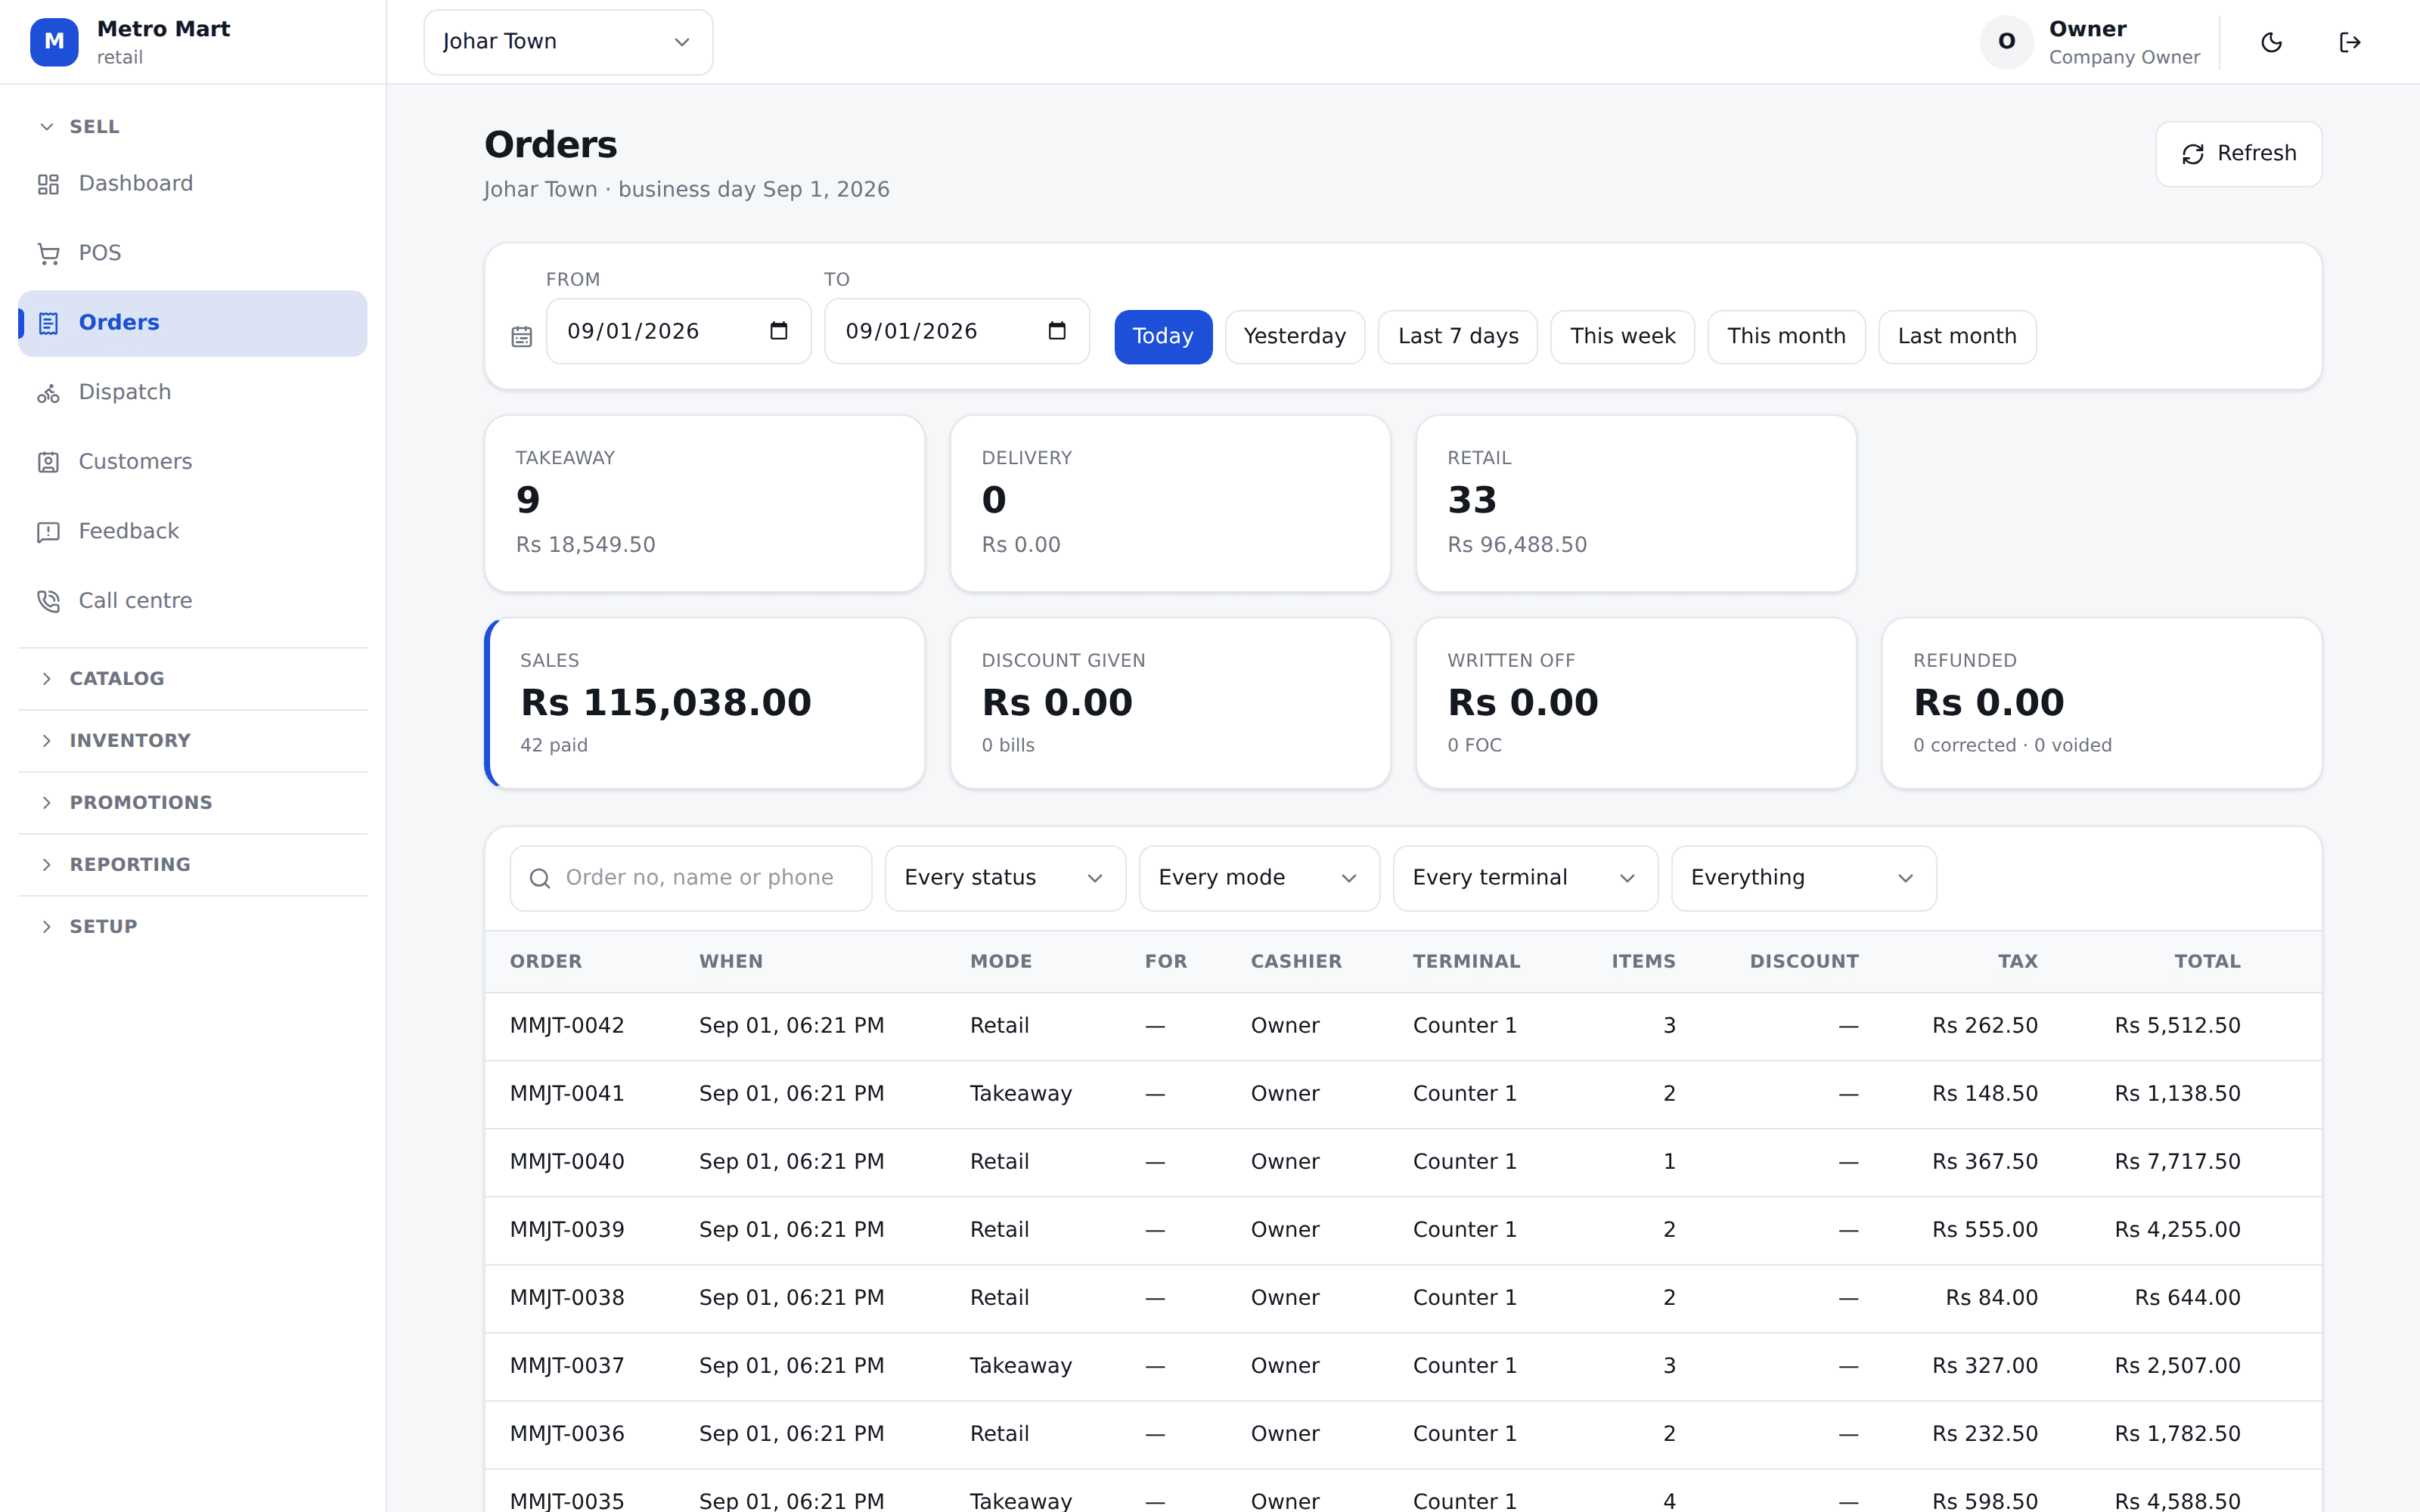Open the Every status filter dropdown
The width and height of the screenshot is (2420, 1512).
tap(1005, 878)
